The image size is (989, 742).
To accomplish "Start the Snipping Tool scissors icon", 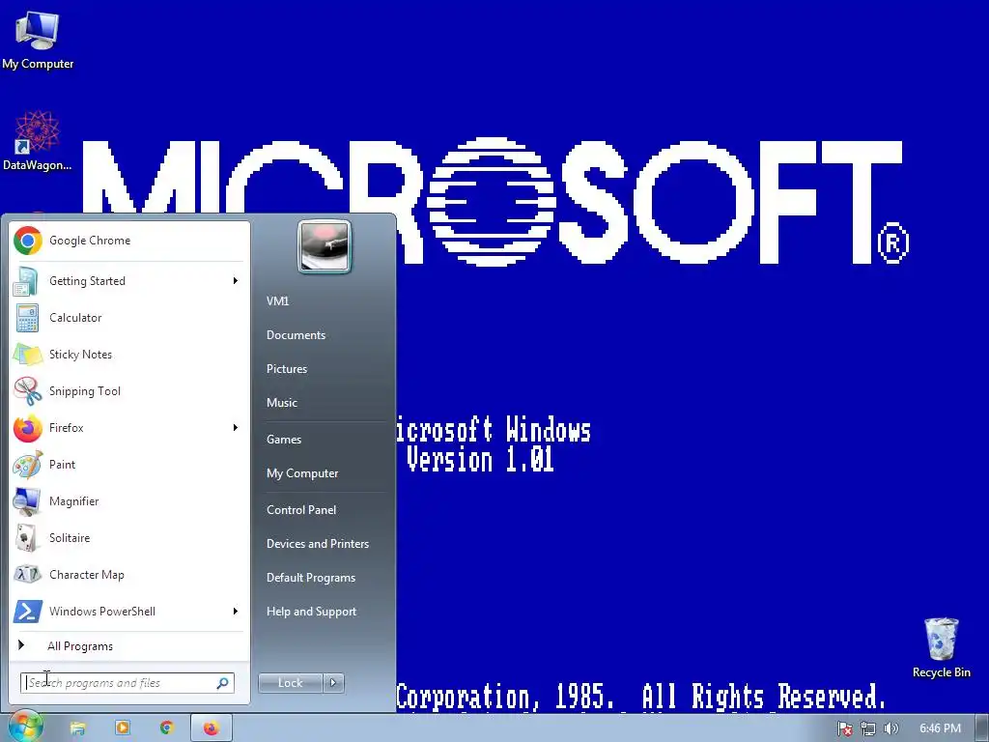I will (x=28, y=391).
